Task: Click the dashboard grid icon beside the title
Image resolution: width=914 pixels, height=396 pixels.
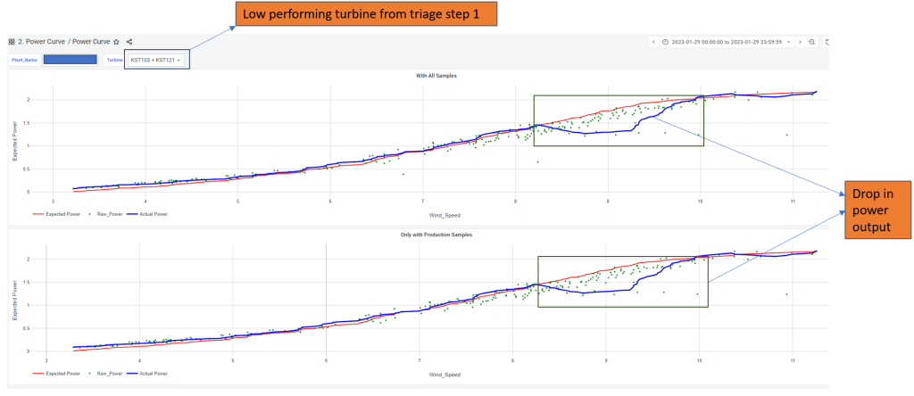Action: [x=11, y=42]
